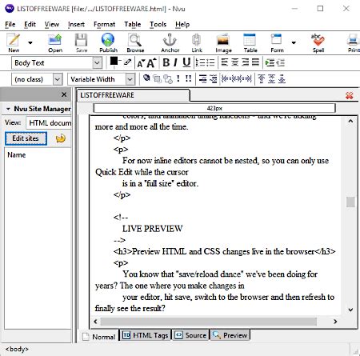Close the document tab with red X
Viewport: 360px width, 356px height.
pyautogui.click(x=349, y=95)
